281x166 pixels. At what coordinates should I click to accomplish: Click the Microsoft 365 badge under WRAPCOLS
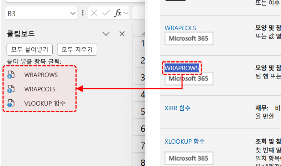click(189, 38)
